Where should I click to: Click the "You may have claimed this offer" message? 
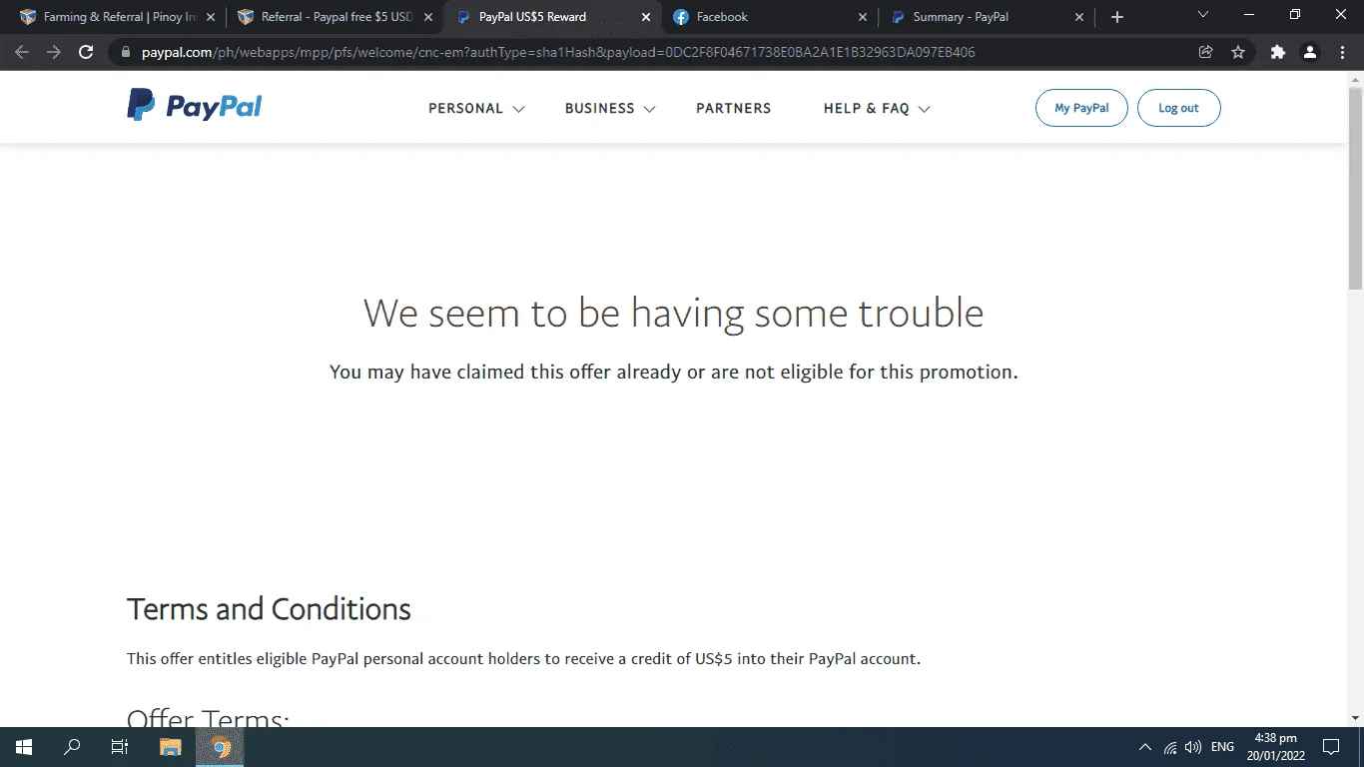pyautogui.click(x=674, y=373)
